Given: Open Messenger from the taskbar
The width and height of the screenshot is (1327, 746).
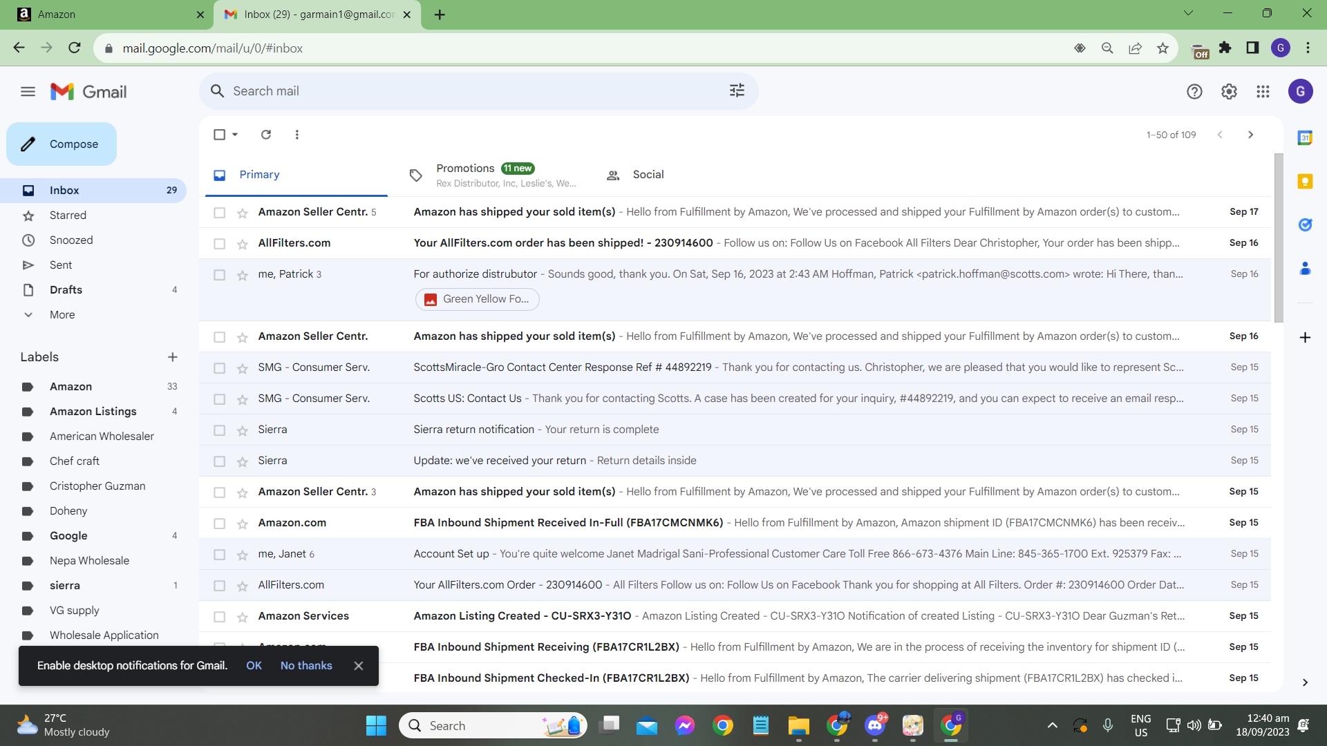Looking at the screenshot, I should [x=685, y=725].
